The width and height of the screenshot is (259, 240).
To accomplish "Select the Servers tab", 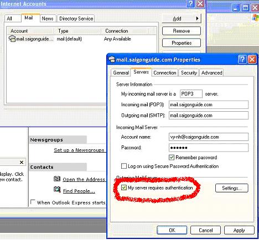I will (141, 72).
